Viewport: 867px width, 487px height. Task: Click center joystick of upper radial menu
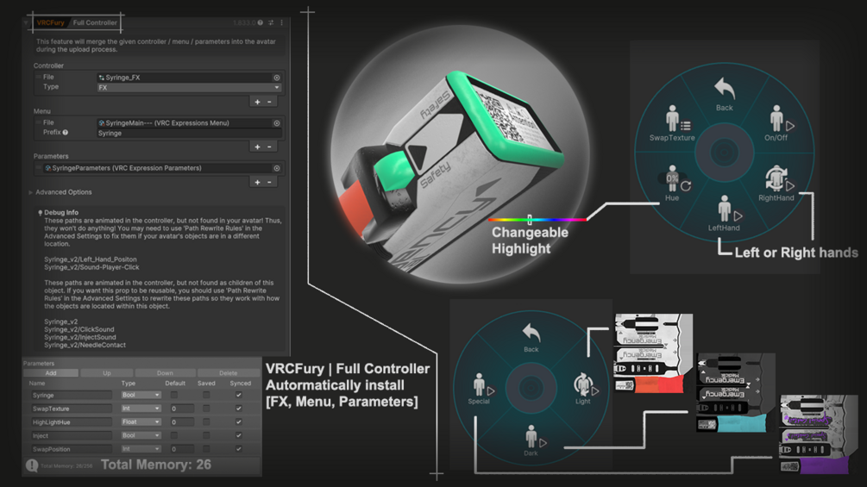pyautogui.click(x=725, y=152)
